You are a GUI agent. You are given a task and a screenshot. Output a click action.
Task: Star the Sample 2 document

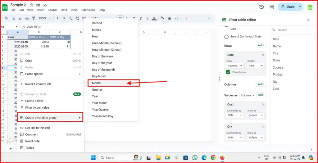coord(31,5)
